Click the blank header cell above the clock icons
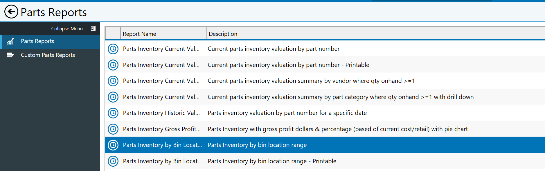Viewport: 545px width, 171px height. point(113,34)
